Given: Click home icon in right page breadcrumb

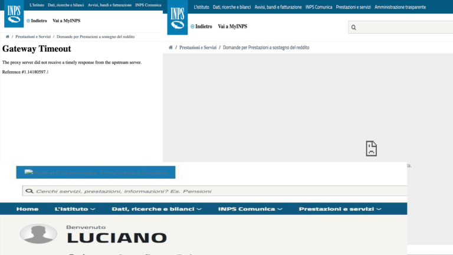Looking at the screenshot, I should (x=170, y=47).
